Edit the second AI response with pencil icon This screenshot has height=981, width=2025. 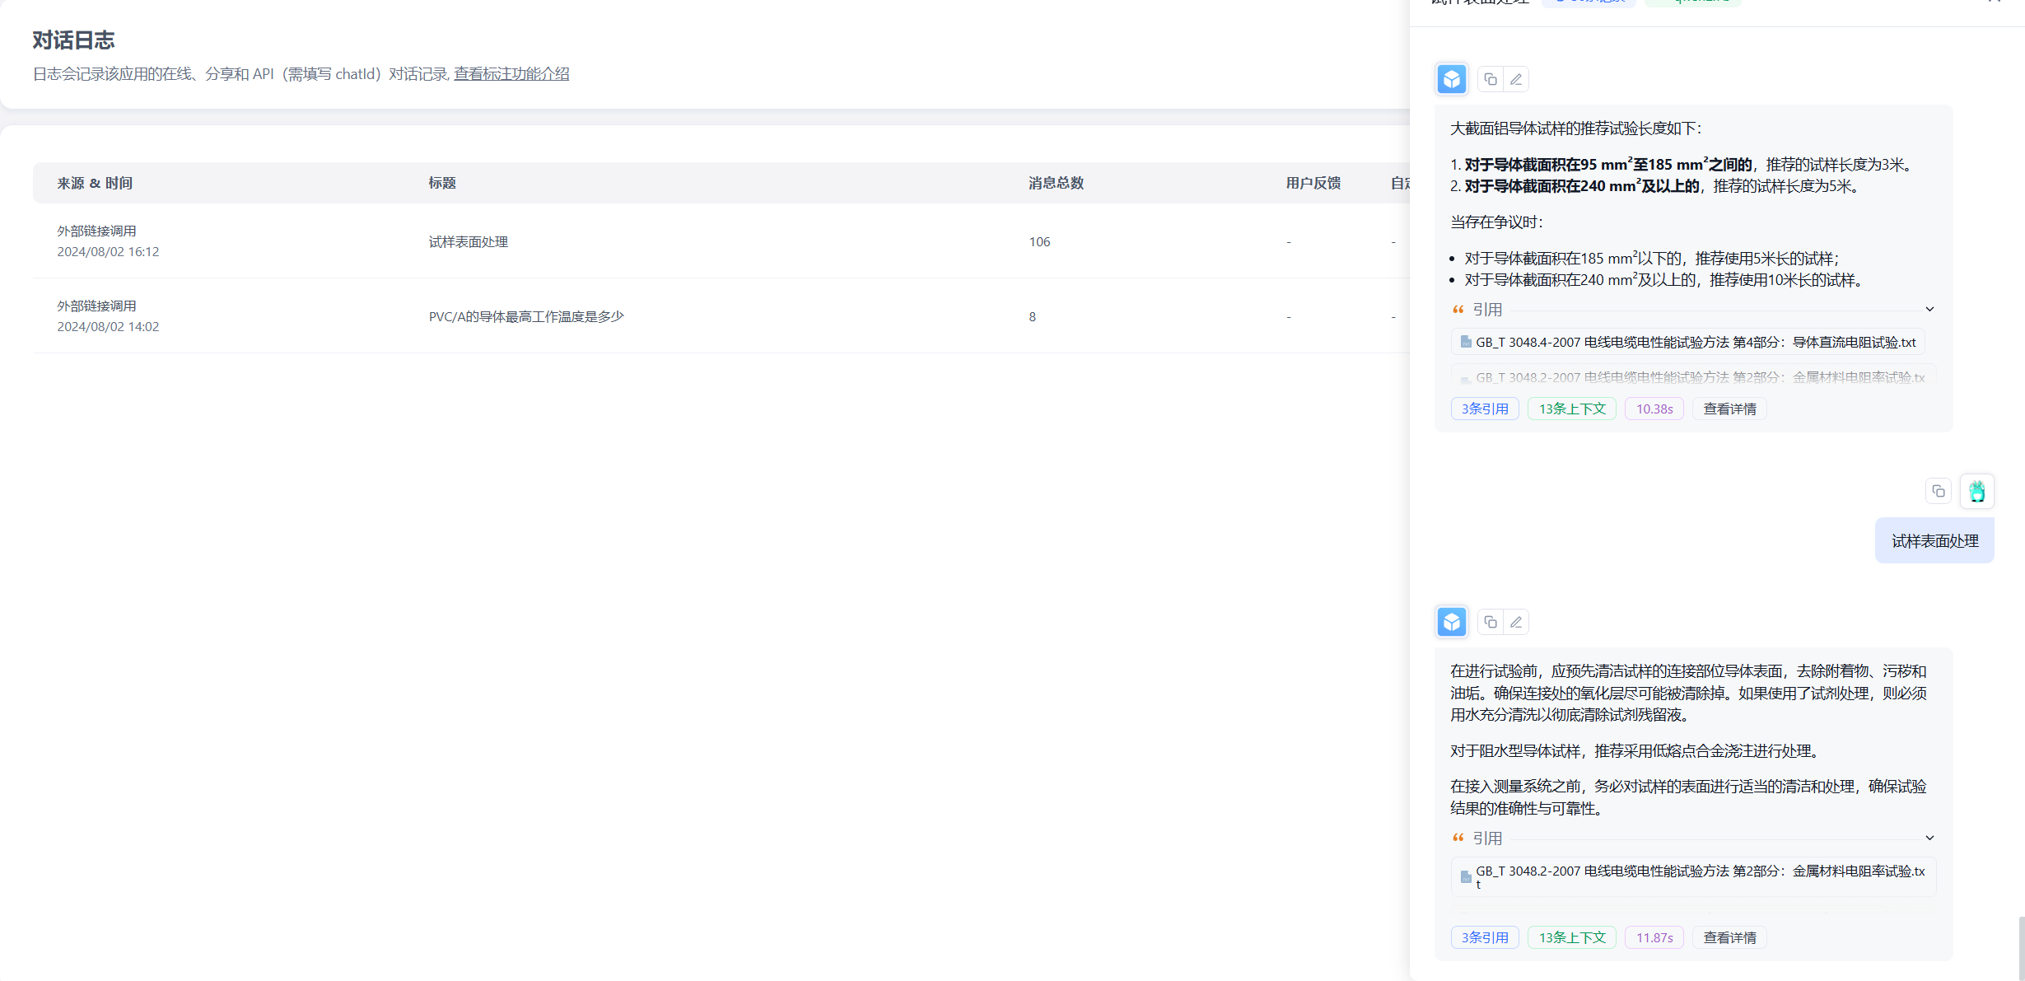pos(1516,622)
